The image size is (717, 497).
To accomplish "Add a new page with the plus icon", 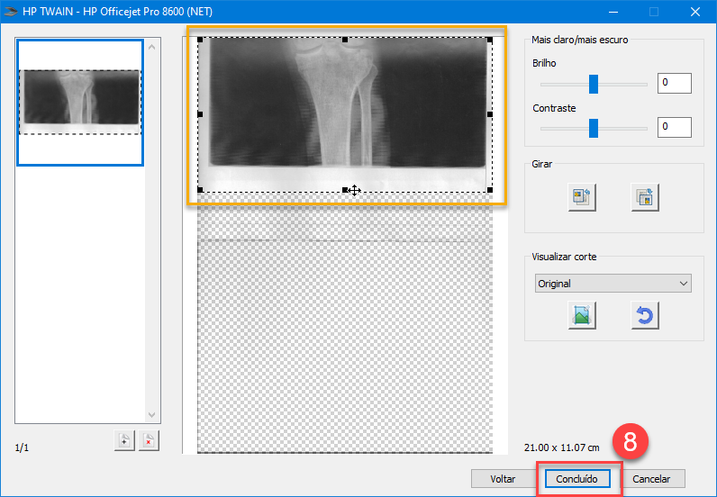I will click(x=124, y=439).
